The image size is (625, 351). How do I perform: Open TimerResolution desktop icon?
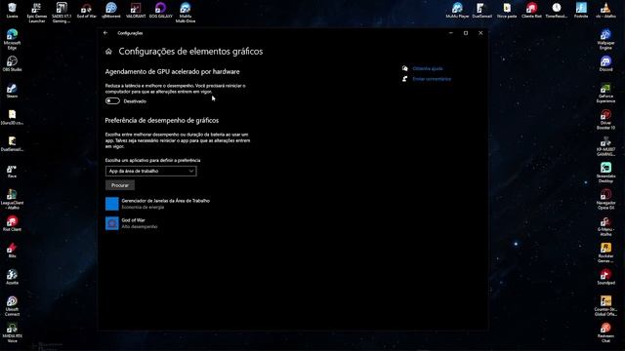pyautogui.click(x=556, y=11)
